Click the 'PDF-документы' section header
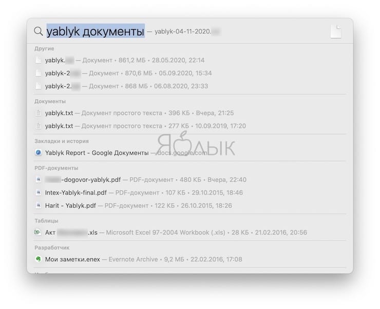380x309 pixels. [56, 168]
